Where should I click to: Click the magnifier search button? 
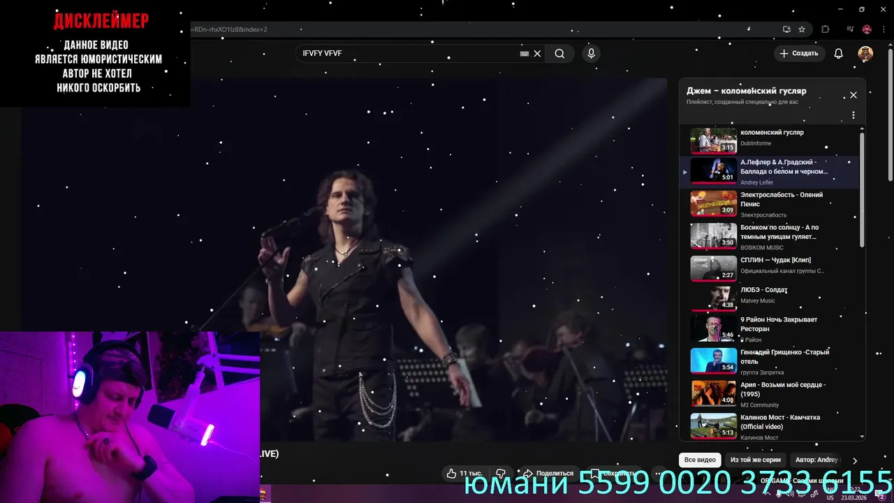coord(559,54)
